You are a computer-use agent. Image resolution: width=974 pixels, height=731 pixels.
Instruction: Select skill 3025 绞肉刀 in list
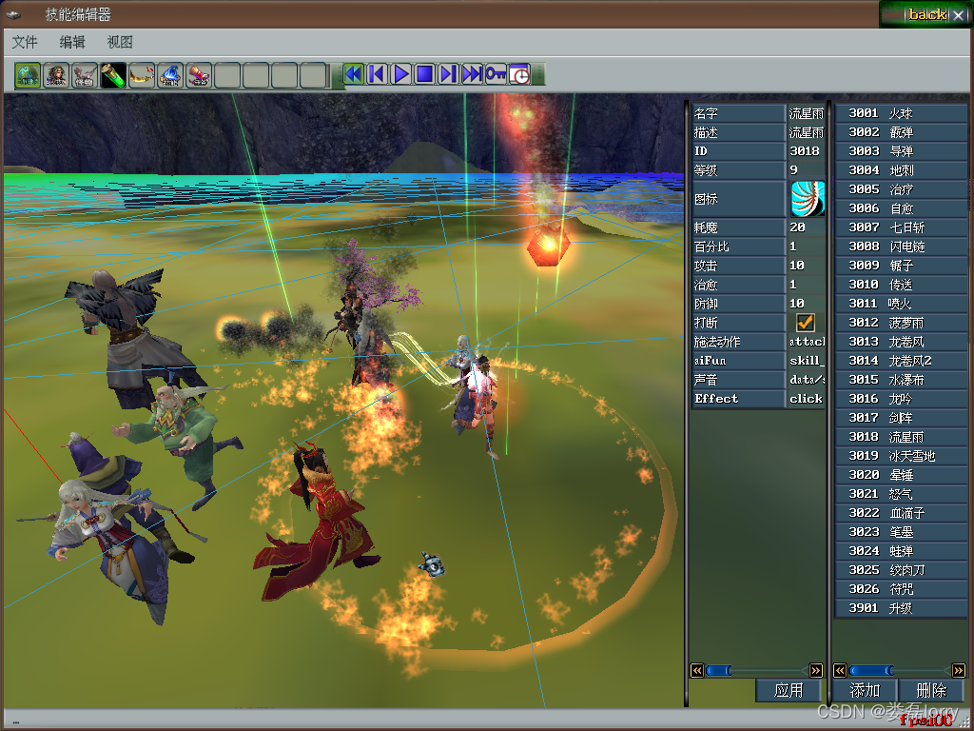pyautogui.click(x=902, y=570)
